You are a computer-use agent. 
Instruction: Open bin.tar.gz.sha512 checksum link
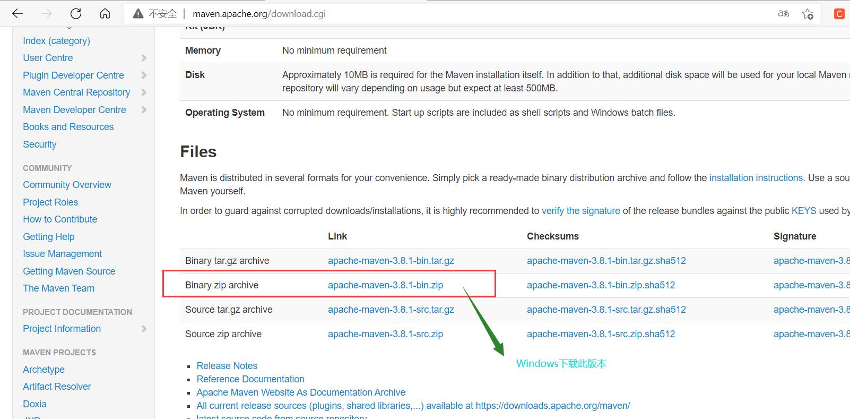[606, 261]
